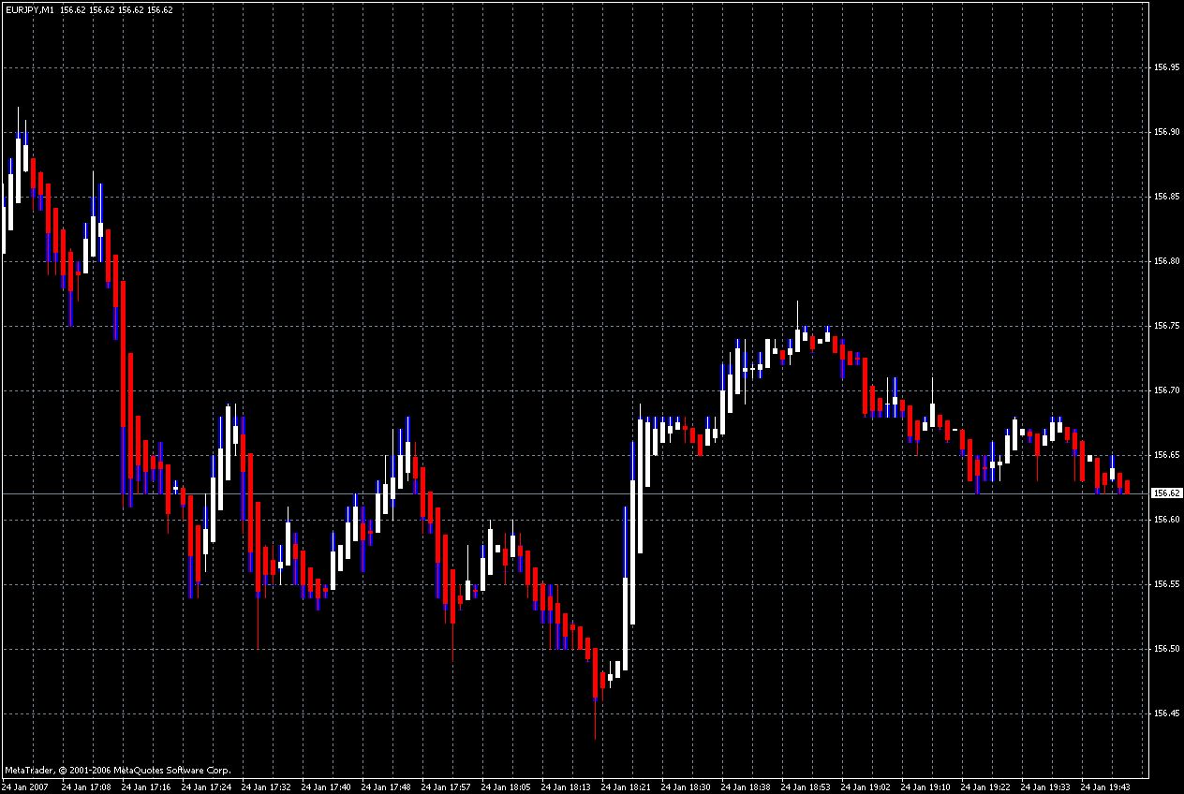Screen dimensions: 1184x794
Task: Click the 156.45 price scale label
Action: click(x=1167, y=713)
